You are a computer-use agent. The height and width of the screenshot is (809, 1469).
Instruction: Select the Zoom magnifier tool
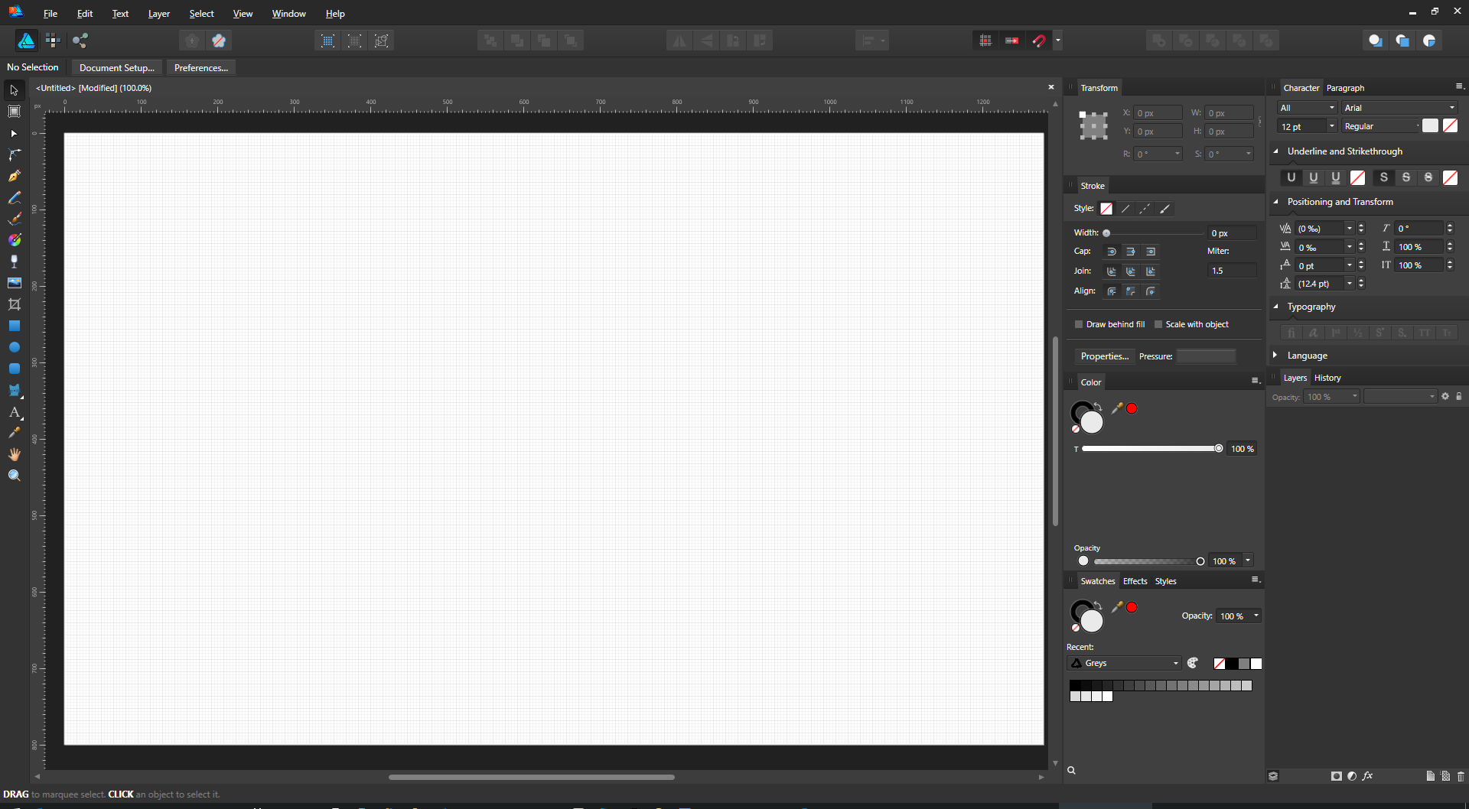point(14,476)
